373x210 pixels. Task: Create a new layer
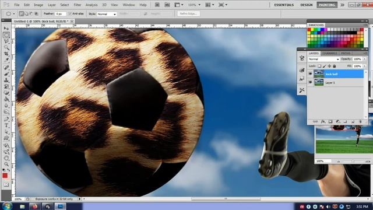[353, 122]
